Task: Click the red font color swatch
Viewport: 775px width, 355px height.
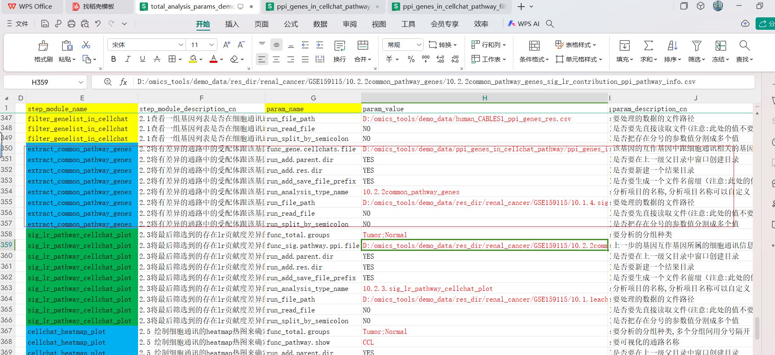Action: [213, 59]
